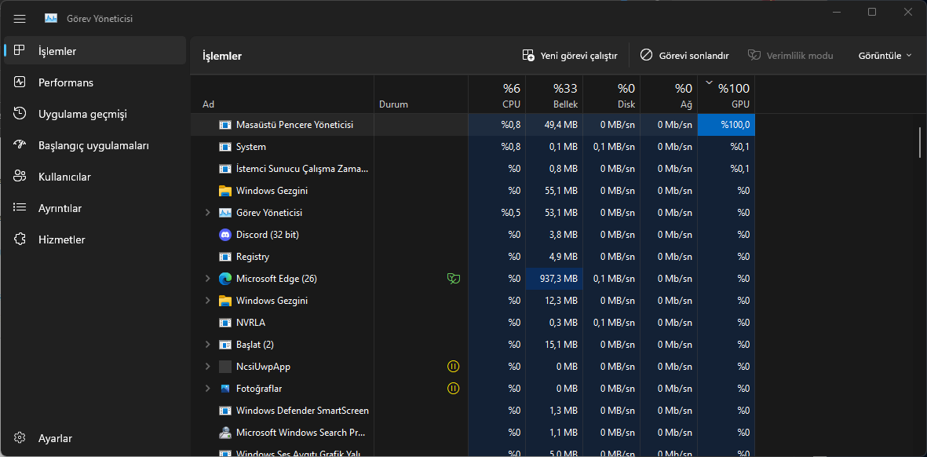The height and width of the screenshot is (457, 927).
Task: Click the Uygulama geçmişi history icon
Action: pyautogui.click(x=20, y=114)
